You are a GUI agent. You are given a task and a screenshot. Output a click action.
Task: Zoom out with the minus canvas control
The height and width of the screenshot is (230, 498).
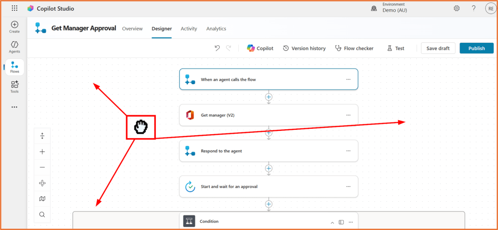[x=42, y=167]
